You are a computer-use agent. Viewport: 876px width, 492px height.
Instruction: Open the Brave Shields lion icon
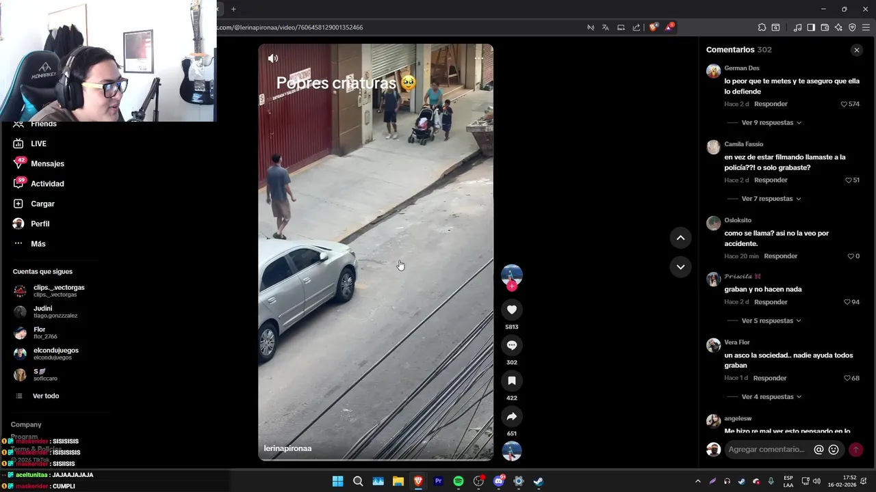(654, 27)
